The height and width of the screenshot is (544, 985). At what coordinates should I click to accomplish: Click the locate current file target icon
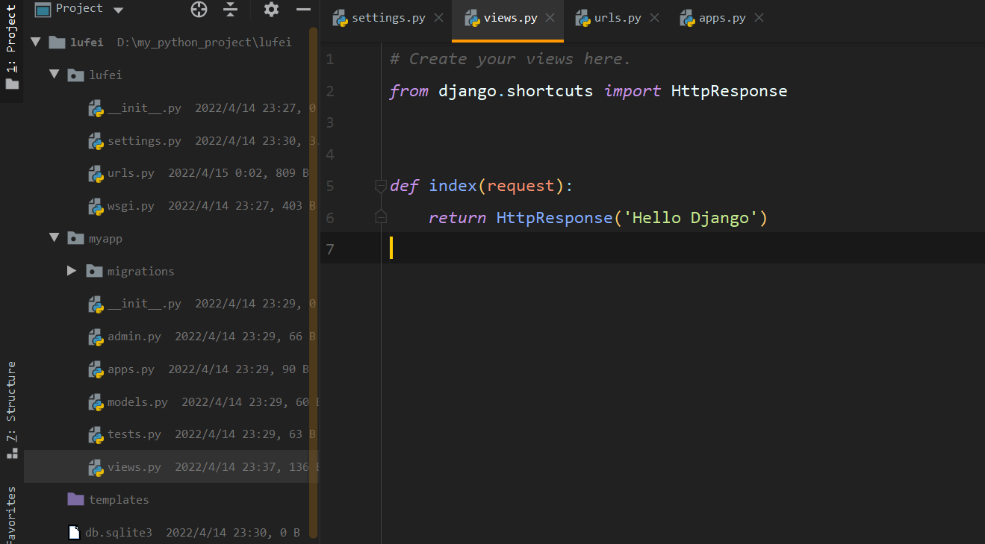tap(199, 9)
